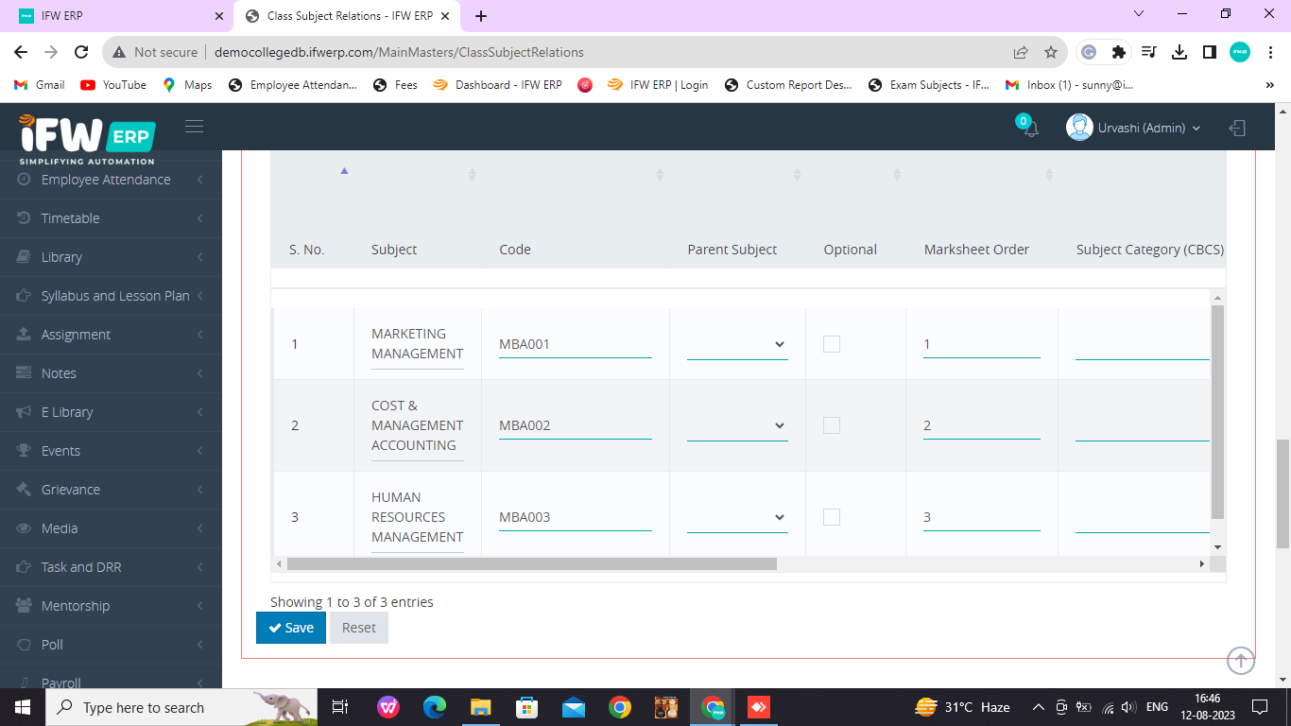The height and width of the screenshot is (726, 1291).
Task: Click the Mentorship group icon
Action: pyautogui.click(x=25, y=606)
